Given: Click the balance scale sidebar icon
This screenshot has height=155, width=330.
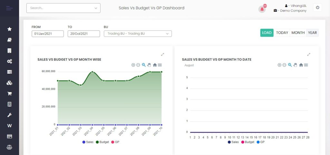Looking at the screenshot, I should point(9,147).
